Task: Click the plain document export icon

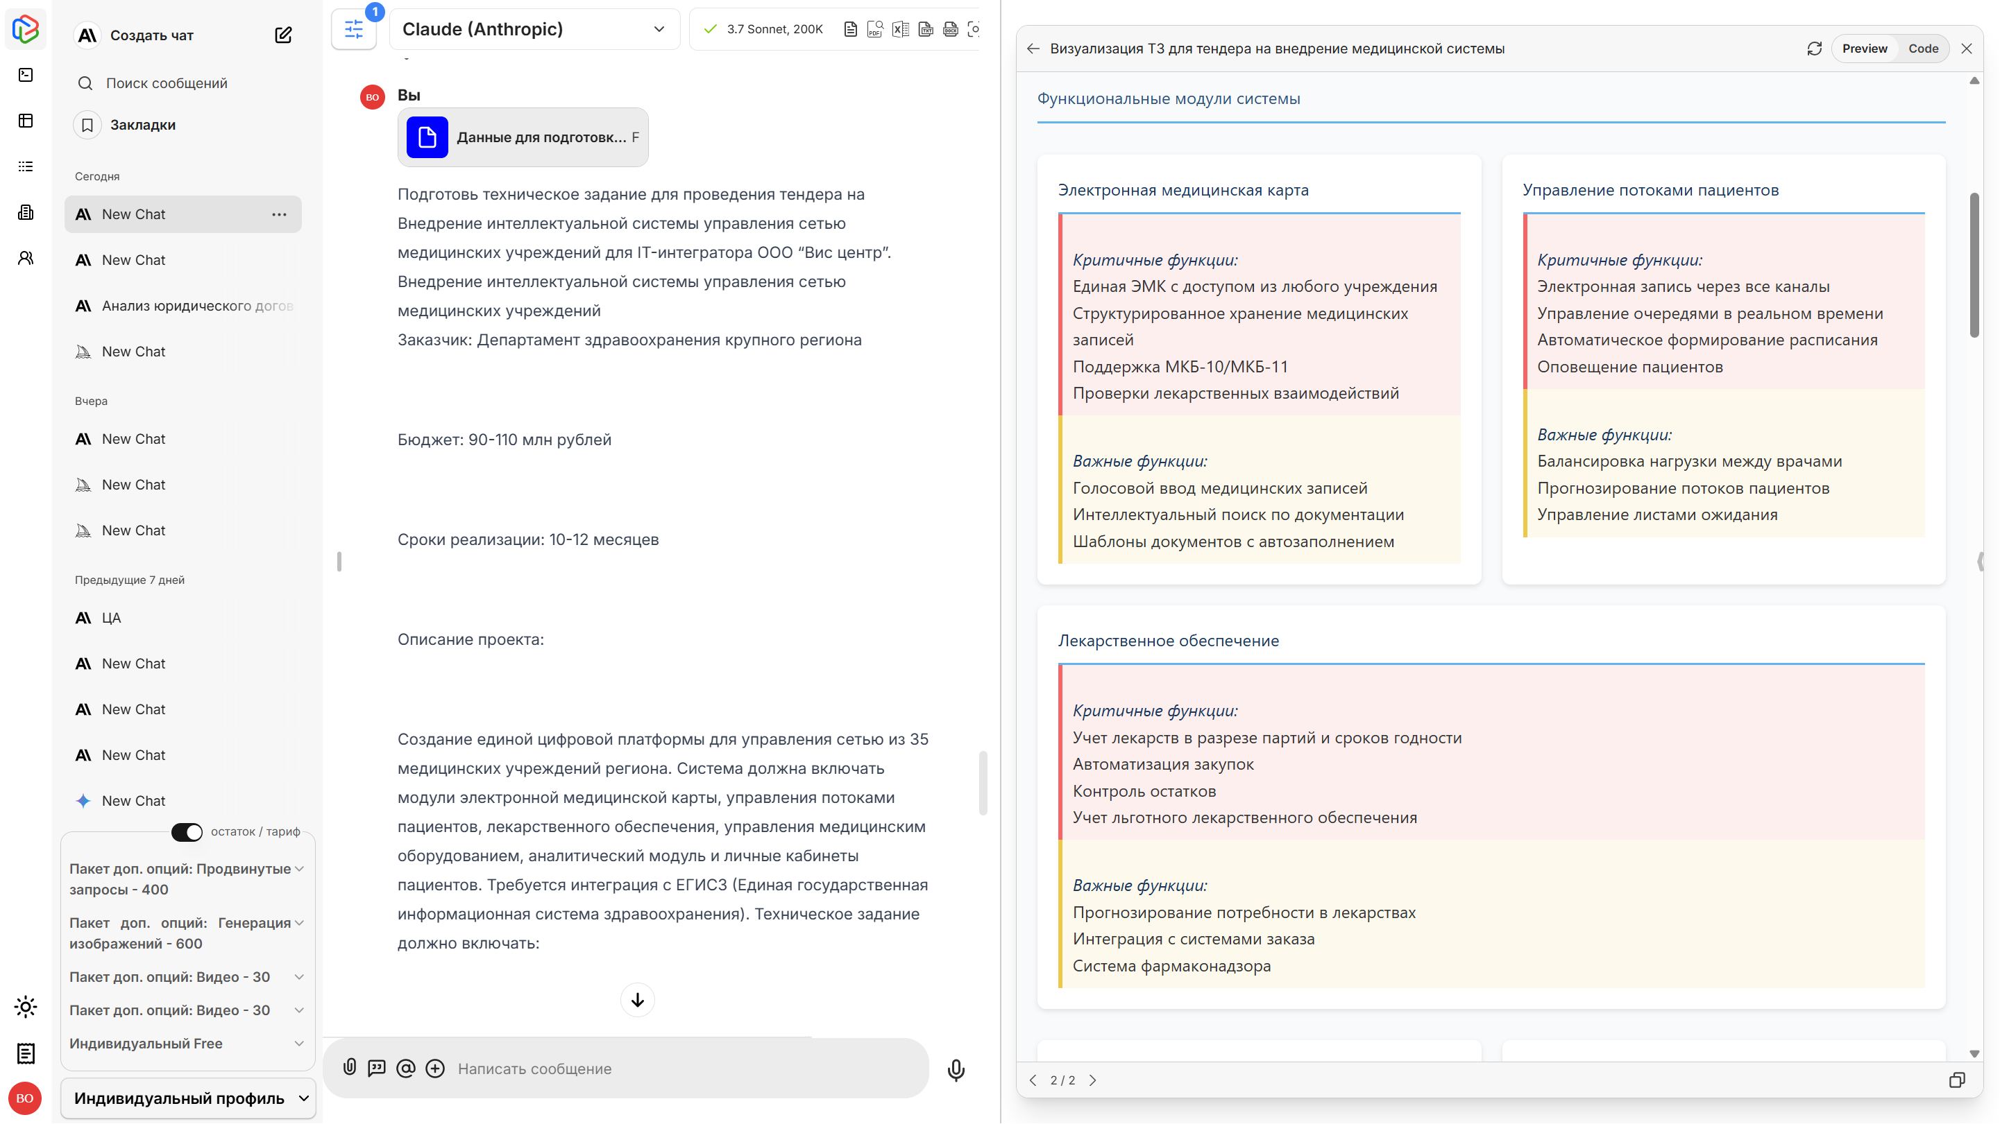Action: tap(850, 30)
